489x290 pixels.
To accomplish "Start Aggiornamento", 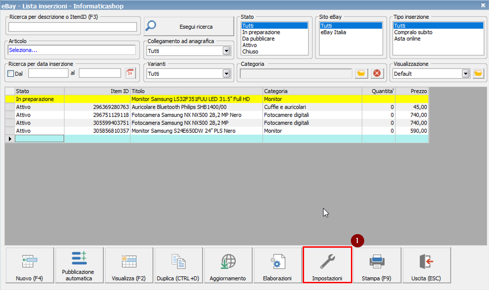I will tap(228, 265).
